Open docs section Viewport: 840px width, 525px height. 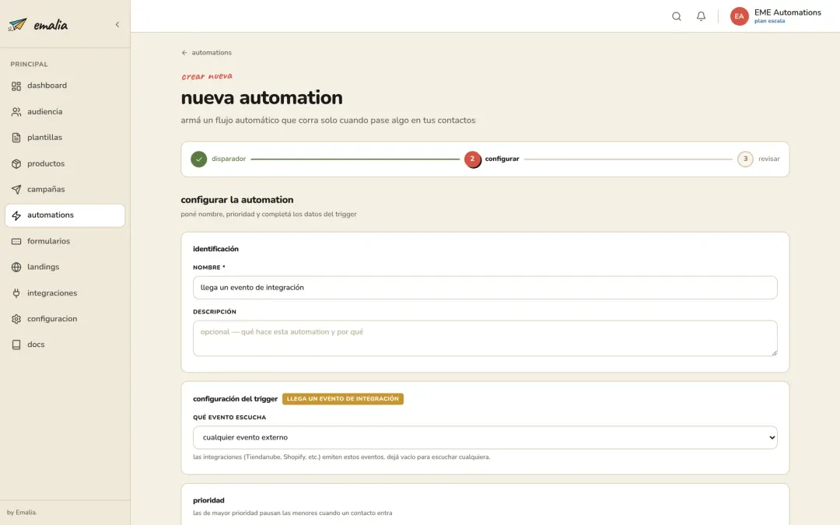click(x=65, y=345)
